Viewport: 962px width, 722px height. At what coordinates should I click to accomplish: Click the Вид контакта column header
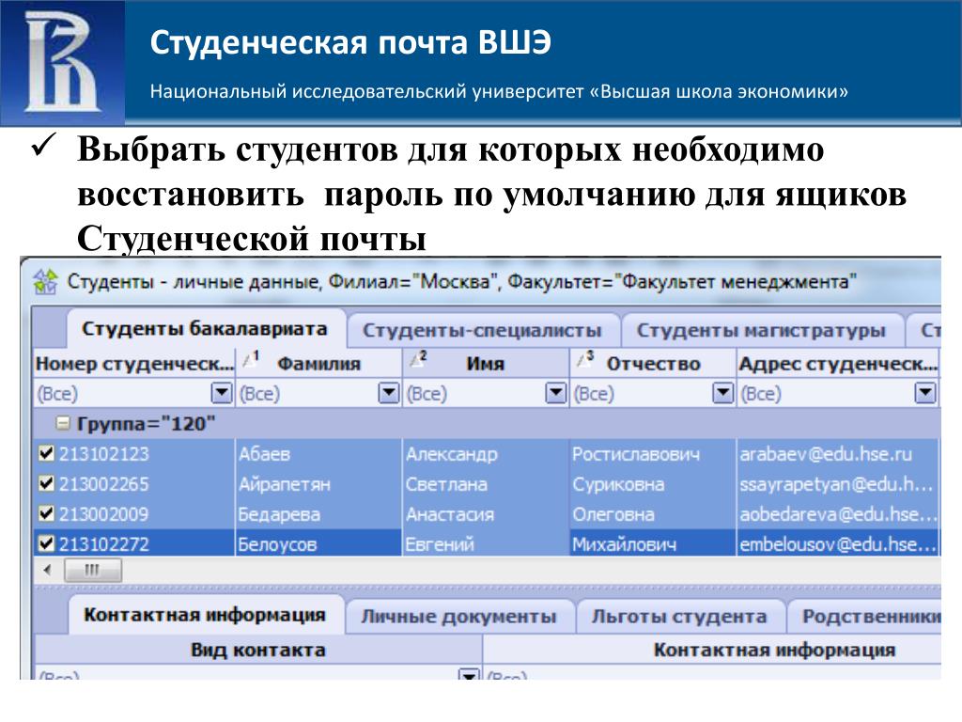[x=257, y=650]
